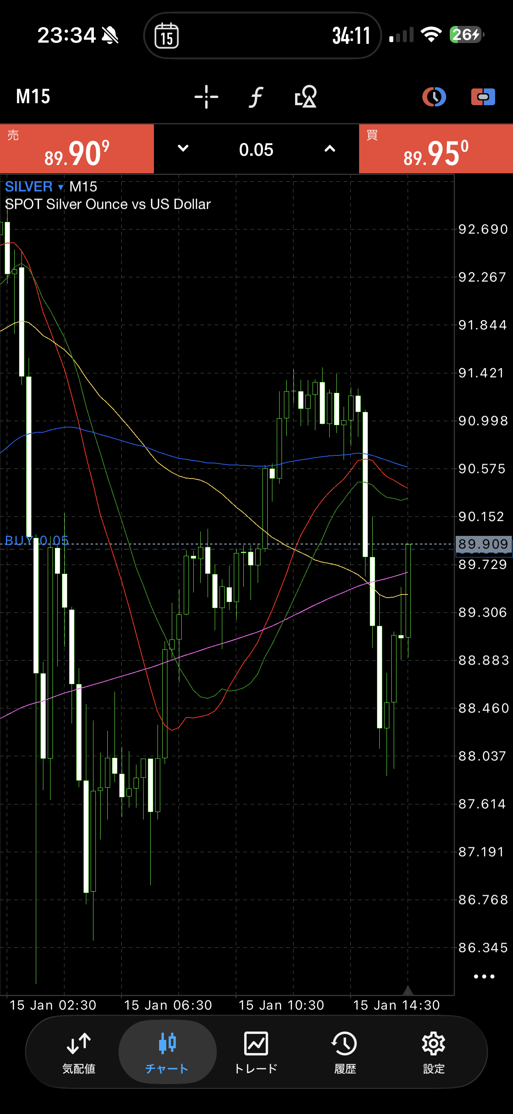Open the M15 timeframe selector
This screenshot has height=1114, width=513.
point(33,96)
